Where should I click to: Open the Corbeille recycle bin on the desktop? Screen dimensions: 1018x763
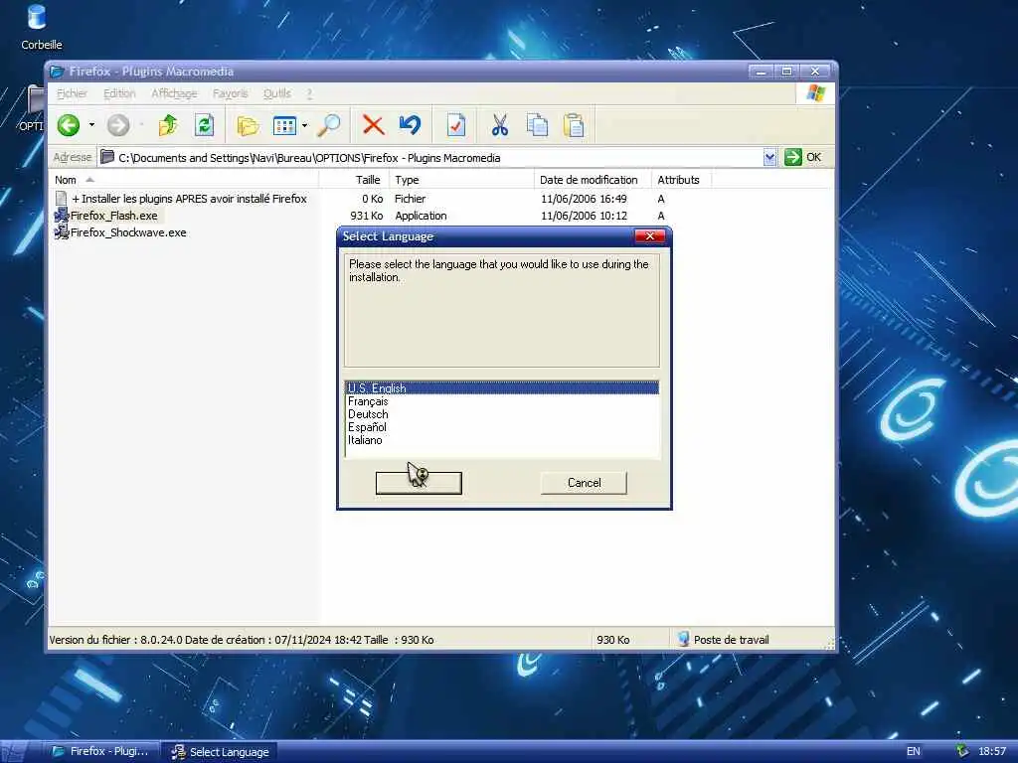coord(37,18)
